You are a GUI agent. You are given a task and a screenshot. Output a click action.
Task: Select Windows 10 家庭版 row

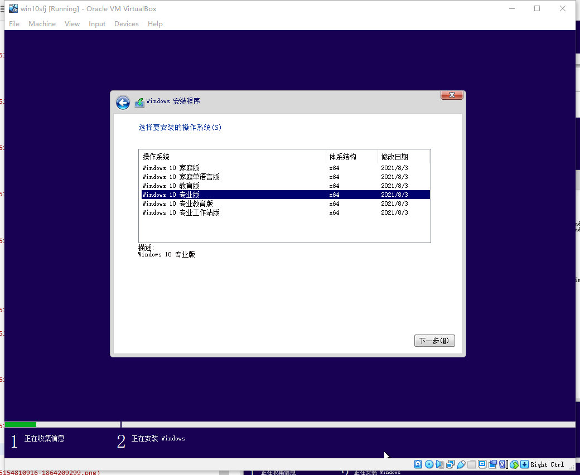286,168
